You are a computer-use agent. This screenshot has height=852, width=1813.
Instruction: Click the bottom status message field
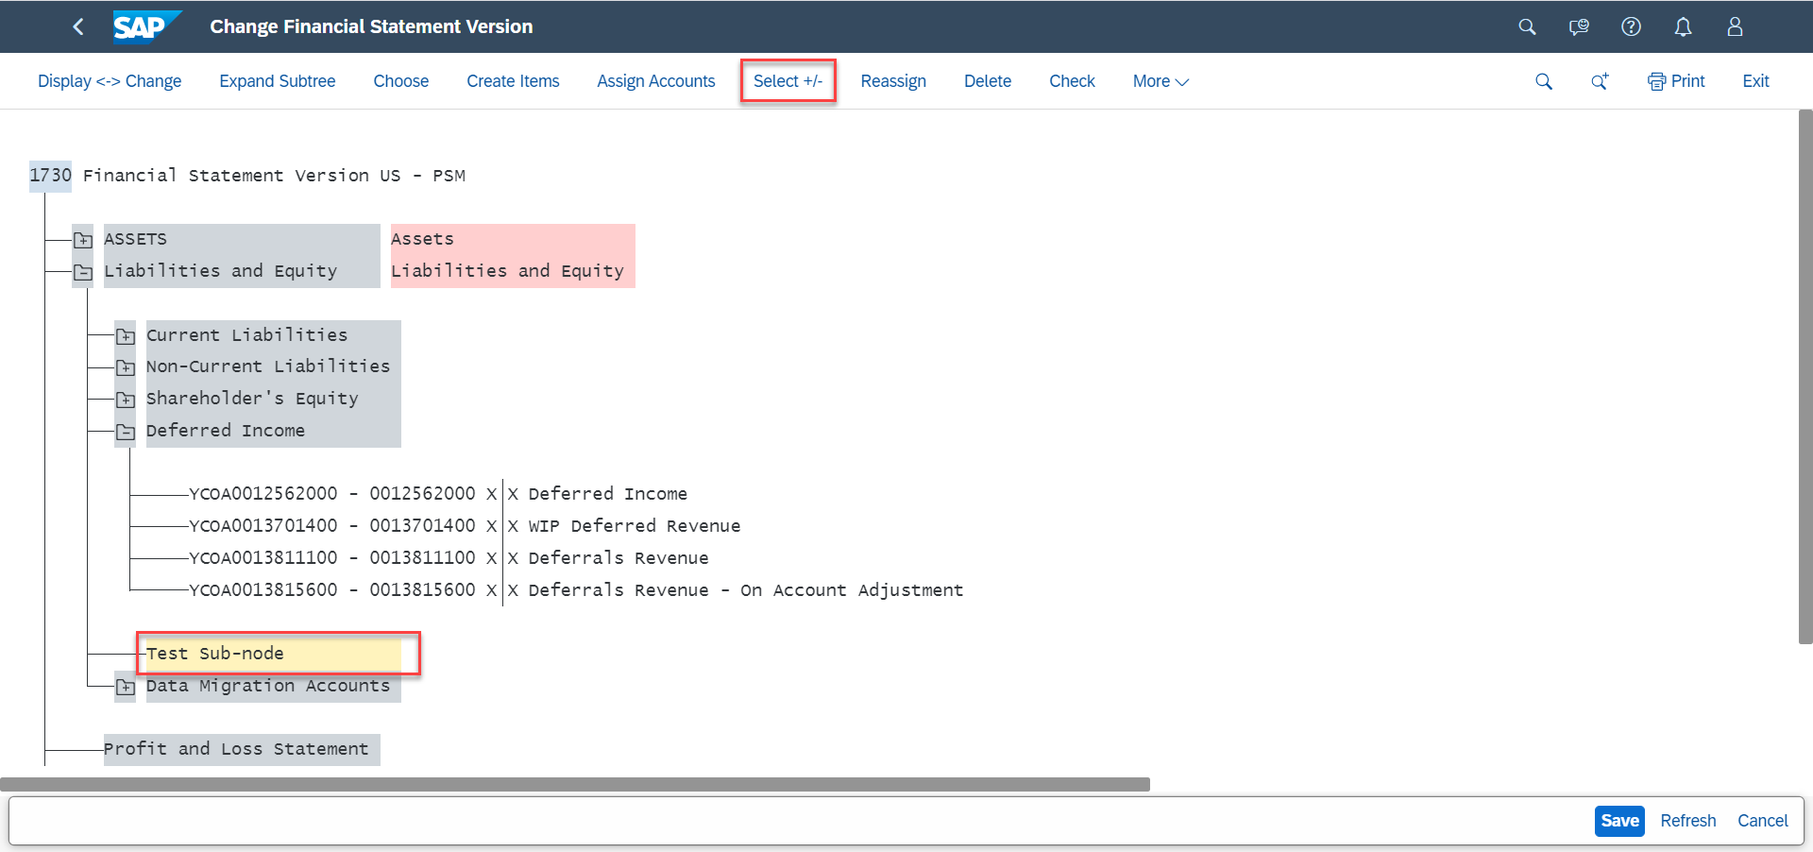click(798, 821)
